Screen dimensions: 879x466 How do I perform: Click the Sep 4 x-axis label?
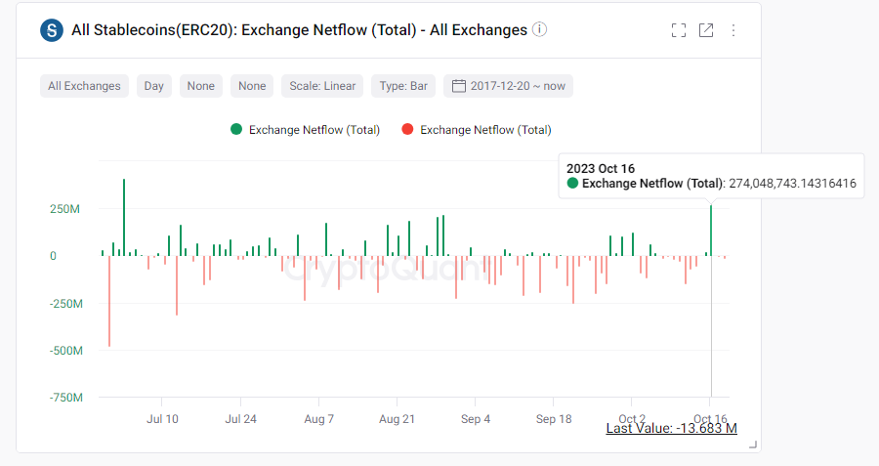[476, 419]
